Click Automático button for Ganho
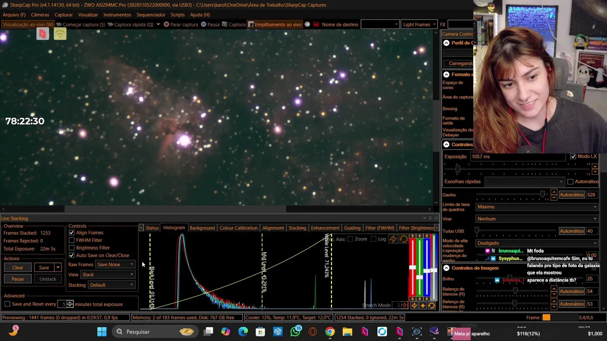Image resolution: width=607 pixels, height=341 pixels. click(571, 195)
